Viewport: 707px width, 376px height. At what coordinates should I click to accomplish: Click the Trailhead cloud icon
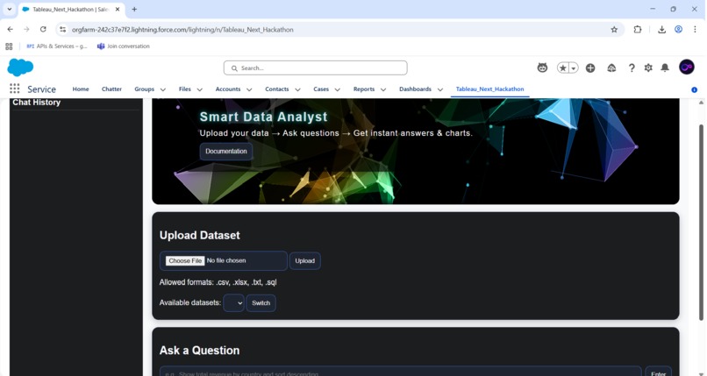611,68
